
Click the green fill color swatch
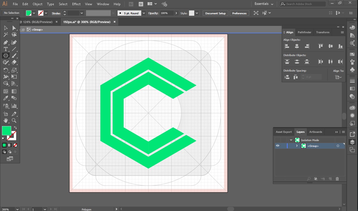tap(7, 130)
